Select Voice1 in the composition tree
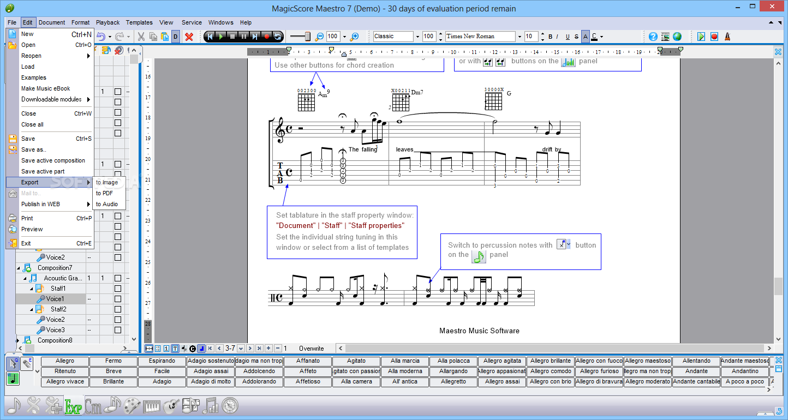 [x=55, y=299]
